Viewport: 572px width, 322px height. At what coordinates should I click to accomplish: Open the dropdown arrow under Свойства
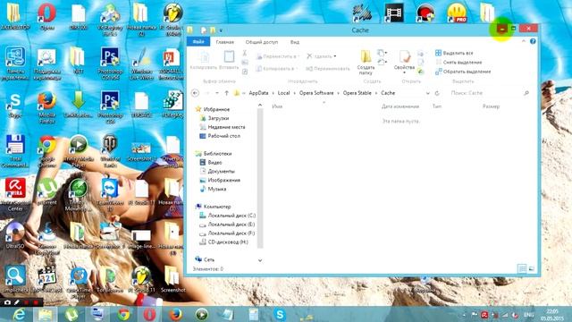pos(405,72)
